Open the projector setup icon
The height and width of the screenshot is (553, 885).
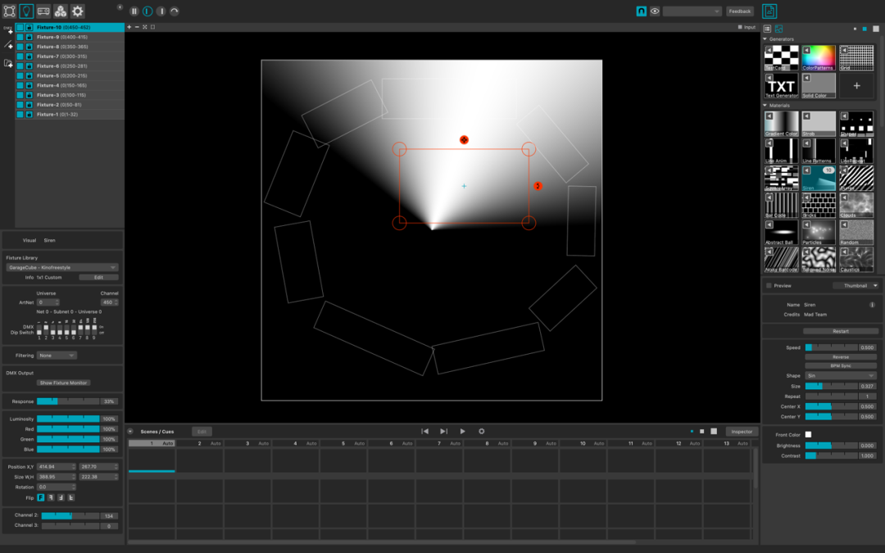(x=43, y=11)
